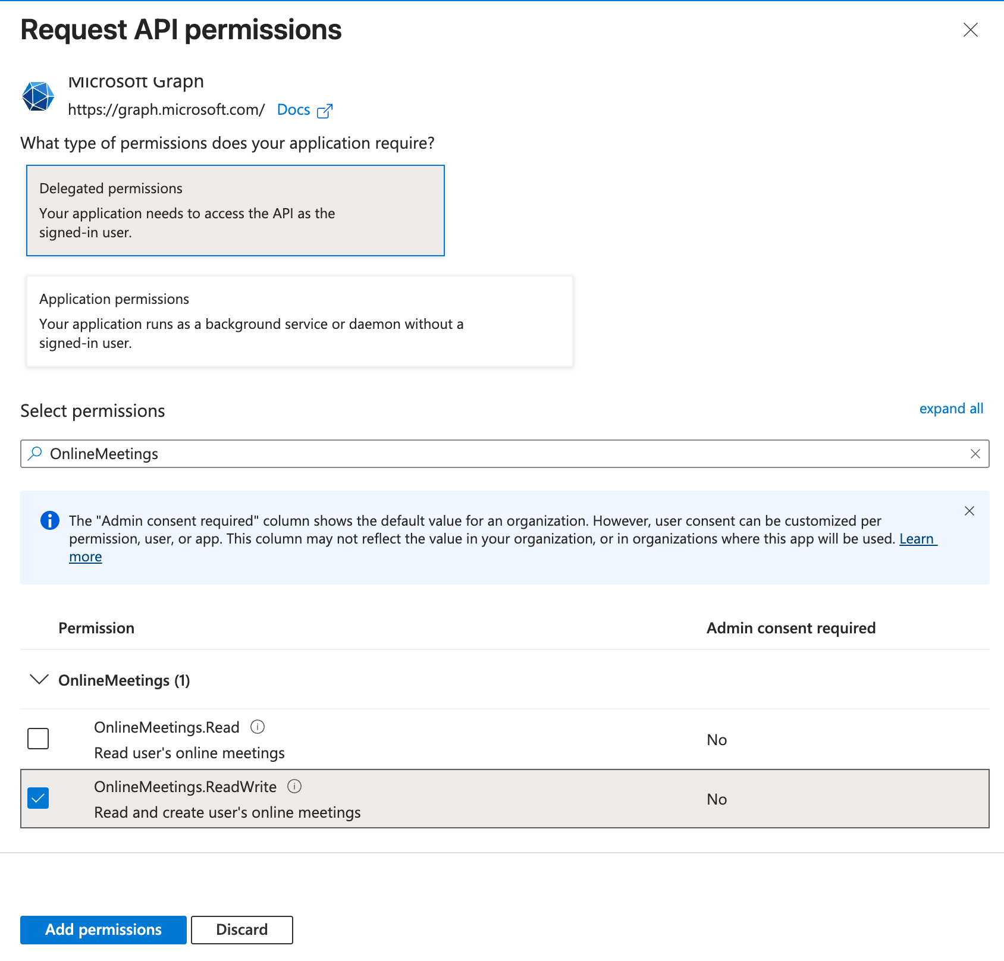Select the Application permissions option
The height and width of the screenshot is (961, 1004).
coord(299,321)
